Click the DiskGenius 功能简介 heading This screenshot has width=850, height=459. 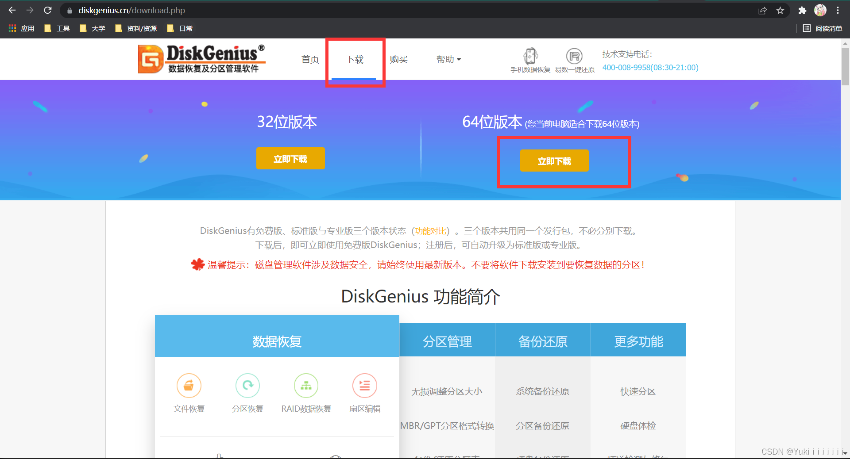(421, 296)
